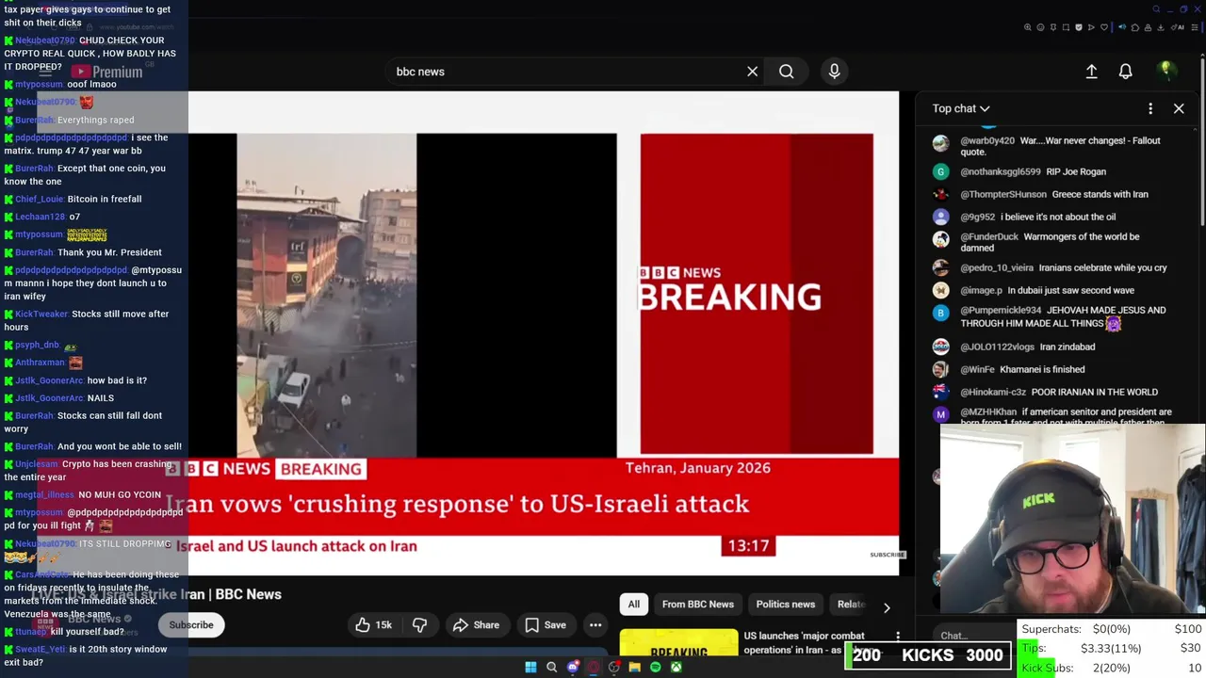The image size is (1206, 678).
Task: Open Spotify from the taskbar
Action: point(656,668)
